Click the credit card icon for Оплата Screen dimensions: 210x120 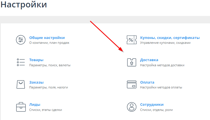(x=132, y=84)
